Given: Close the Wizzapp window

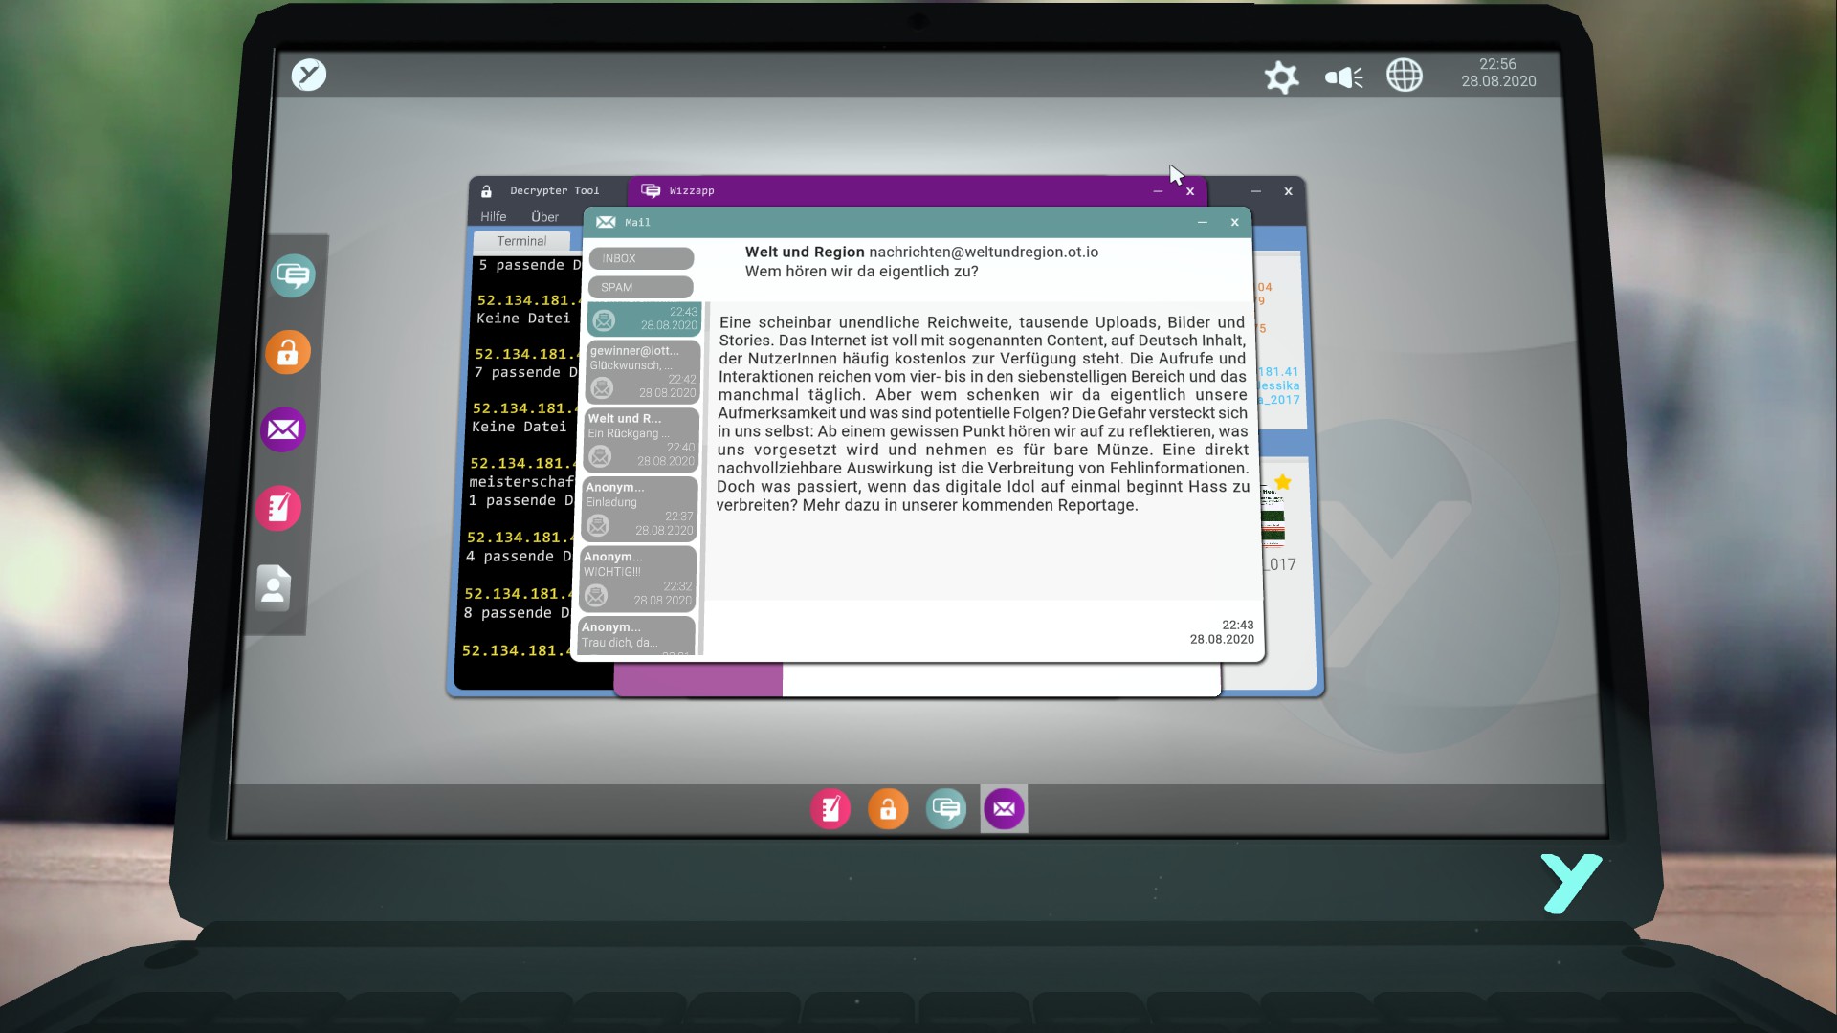Looking at the screenshot, I should (1190, 191).
